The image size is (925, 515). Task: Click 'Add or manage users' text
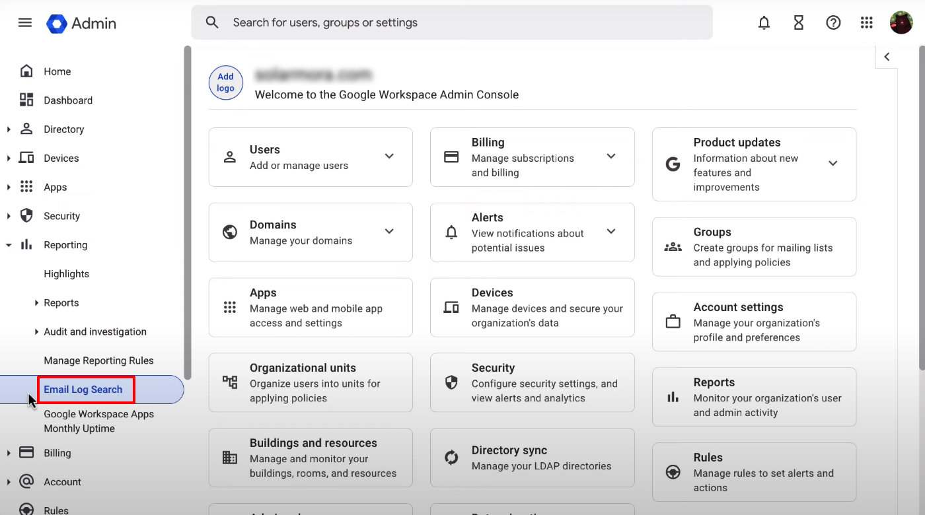click(x=299, y=166)
